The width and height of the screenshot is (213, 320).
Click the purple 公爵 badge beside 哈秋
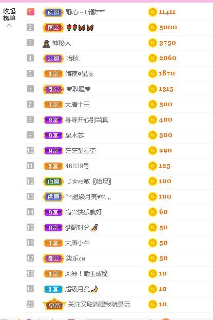(53, 58)
